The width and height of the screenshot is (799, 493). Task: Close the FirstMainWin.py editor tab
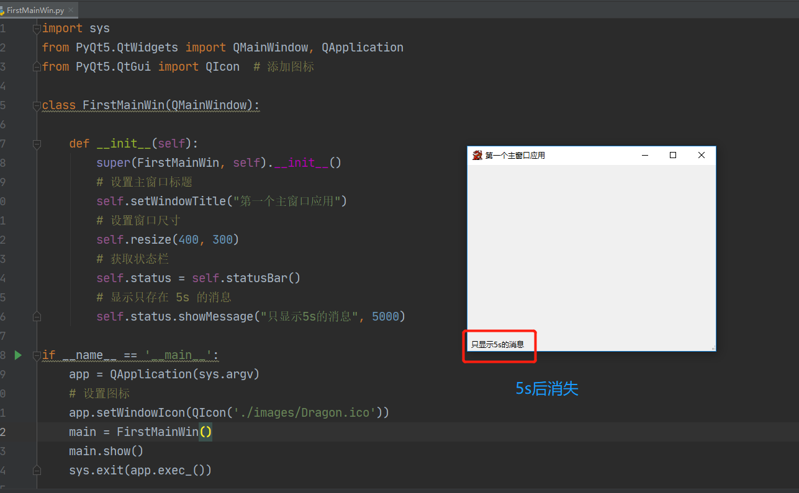(70, 11)
